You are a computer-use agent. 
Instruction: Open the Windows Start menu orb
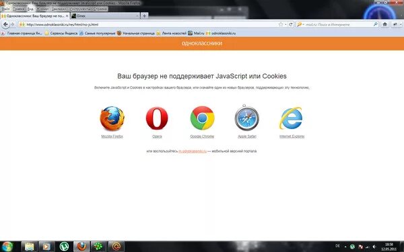pyautogui.click(x=7, y=247)
